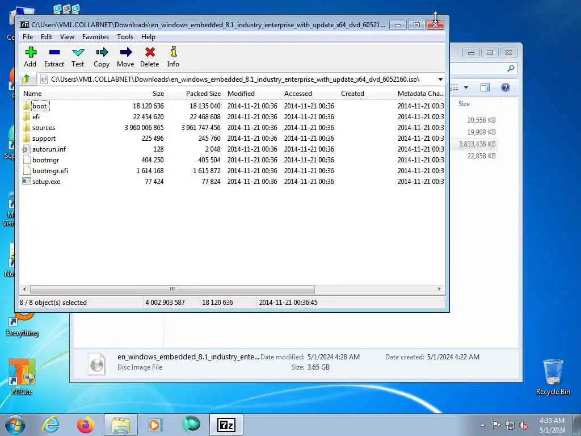Click the setup.exe file icon
The image size is (581, 436).
tap(26, 181)
